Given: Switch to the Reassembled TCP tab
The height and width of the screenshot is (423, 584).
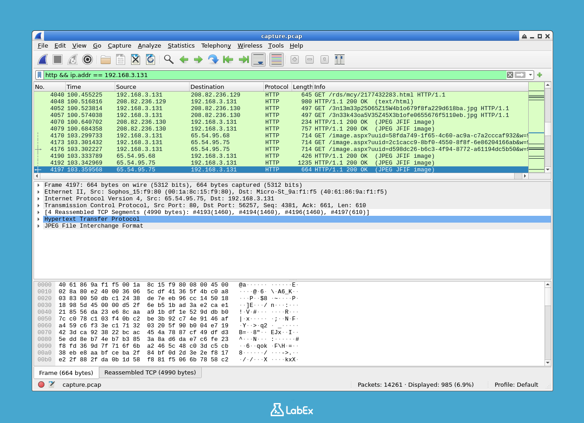Looking at the screenshot, I should click(150, 372).
